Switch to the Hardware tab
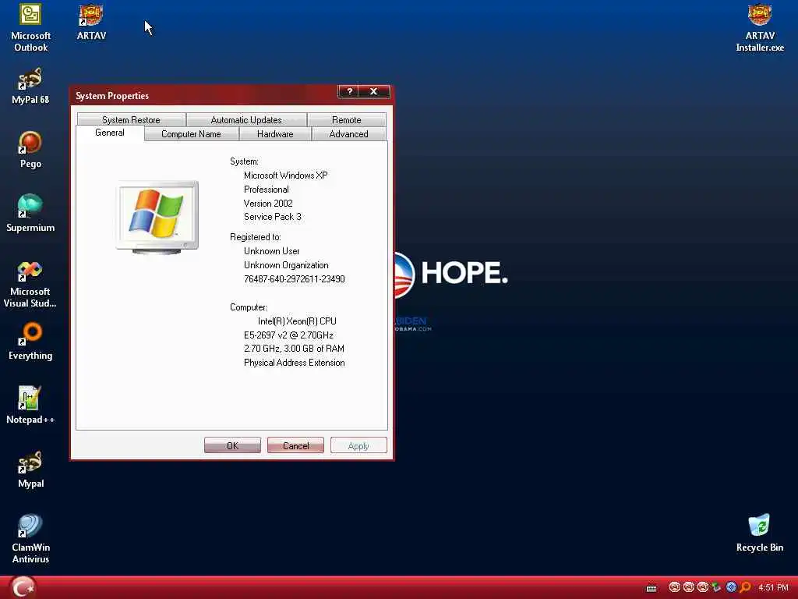Screen dimensions: 798x599 tap(275, 134)
